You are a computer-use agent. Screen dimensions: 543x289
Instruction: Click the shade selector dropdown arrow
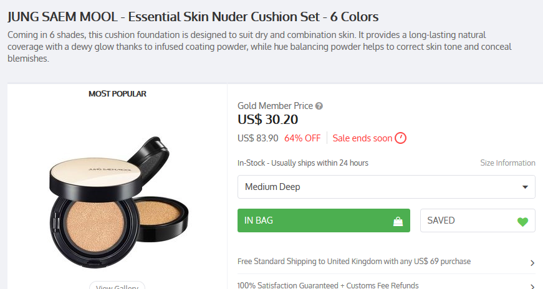click(x=524, y=187)
